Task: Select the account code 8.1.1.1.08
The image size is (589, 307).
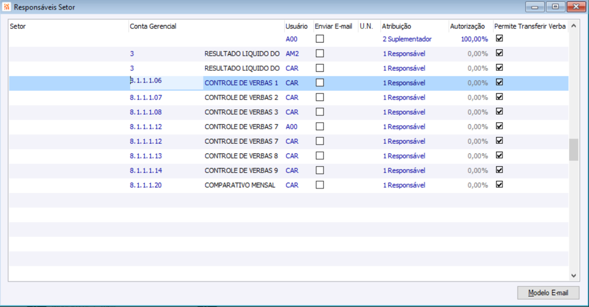Action: tap(146, 112)
